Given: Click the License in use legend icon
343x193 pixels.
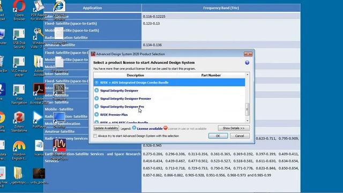Looking at the screenshot, I should pyautogui.click(x=166, y=128).
